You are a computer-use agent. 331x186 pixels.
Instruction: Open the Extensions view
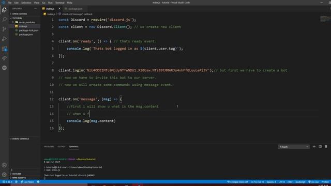point(4,49)
